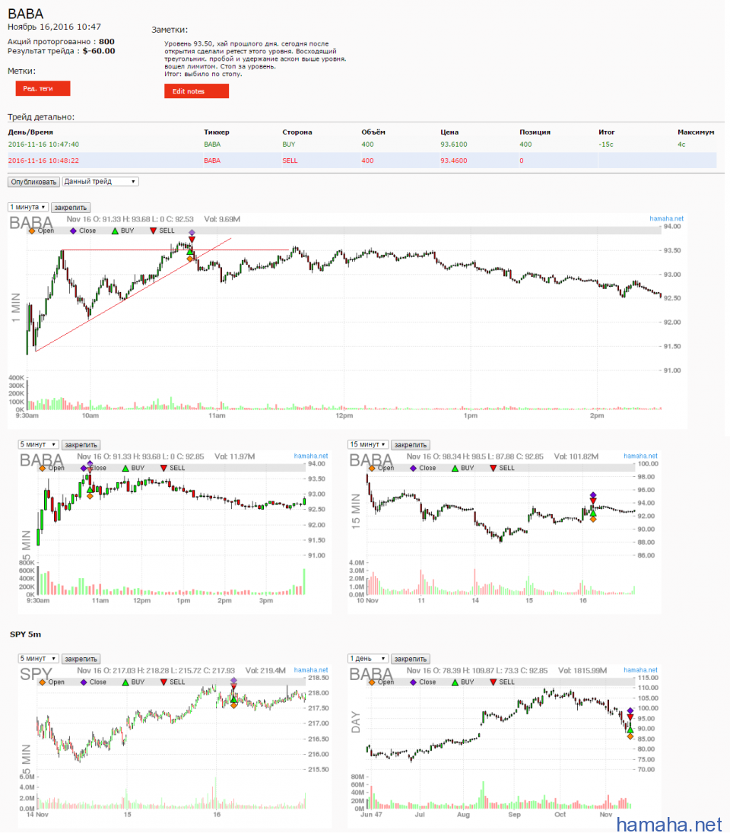The image size is (730, 833).
Task: Click purple Close diamond in 15 MIN legend
Action: (413, 469)
